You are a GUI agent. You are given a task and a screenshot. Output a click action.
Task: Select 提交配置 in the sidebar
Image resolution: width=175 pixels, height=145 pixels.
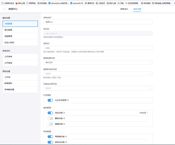(20, 30)
